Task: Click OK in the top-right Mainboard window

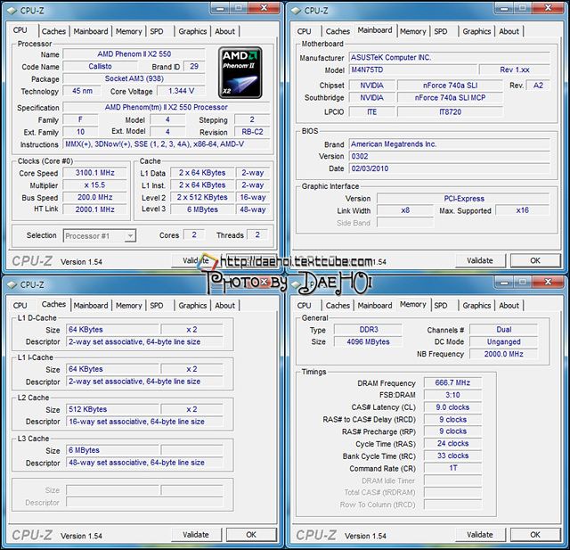Action: [535, 260]
